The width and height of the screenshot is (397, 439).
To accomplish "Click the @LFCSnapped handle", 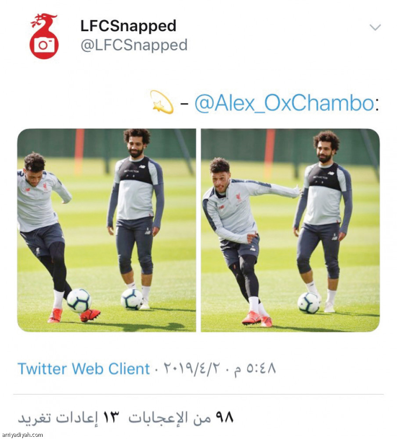I will 134,45.
